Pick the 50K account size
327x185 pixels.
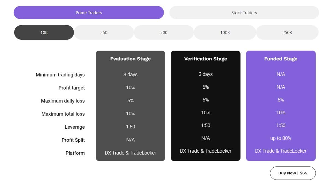coord(164,32)
